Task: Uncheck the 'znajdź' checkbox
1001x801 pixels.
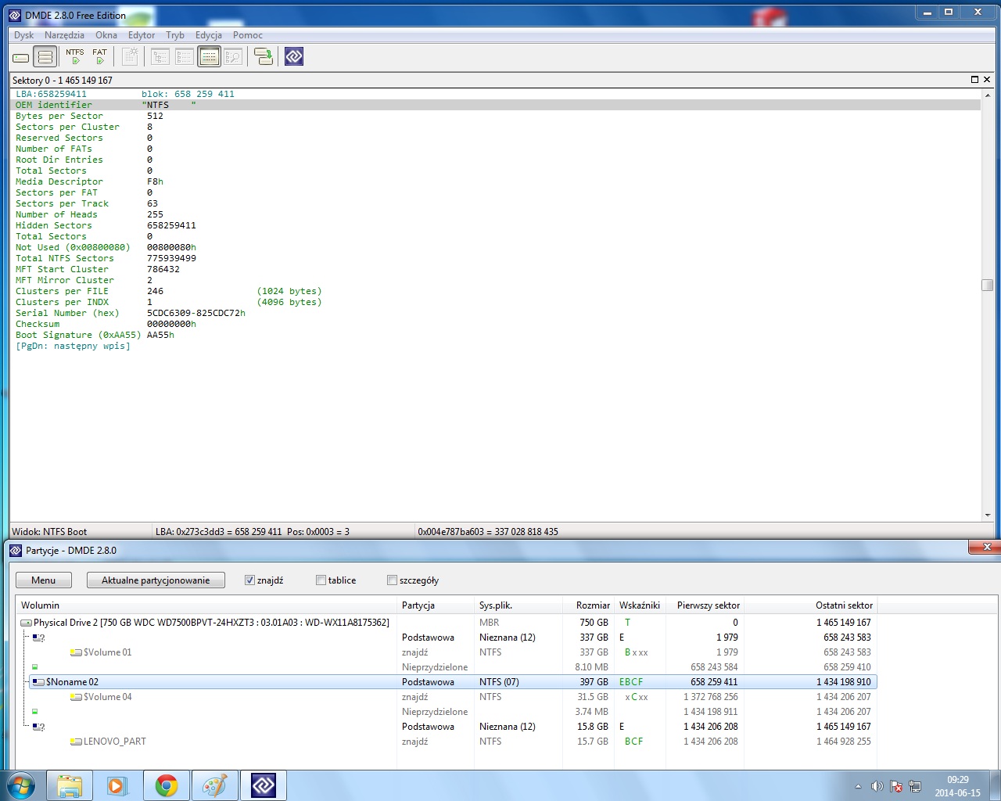Action: click(249, 580)
